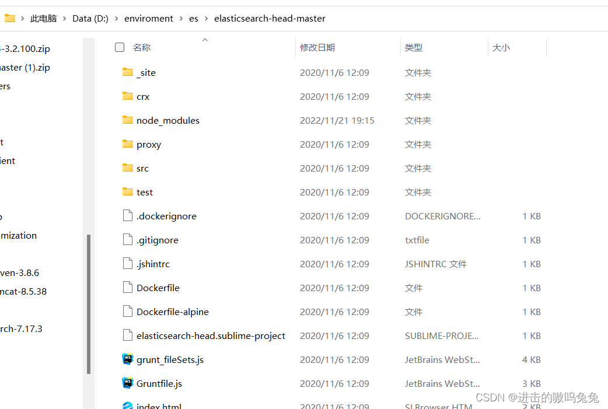Click the crx folder icon
This screenshot has width=608, height=409.
pos(128,96)
